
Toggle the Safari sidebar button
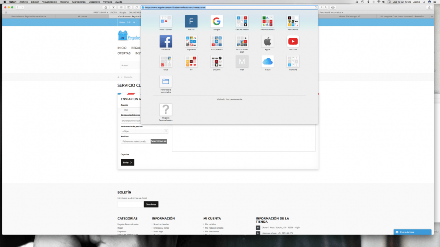pos(129,8)
